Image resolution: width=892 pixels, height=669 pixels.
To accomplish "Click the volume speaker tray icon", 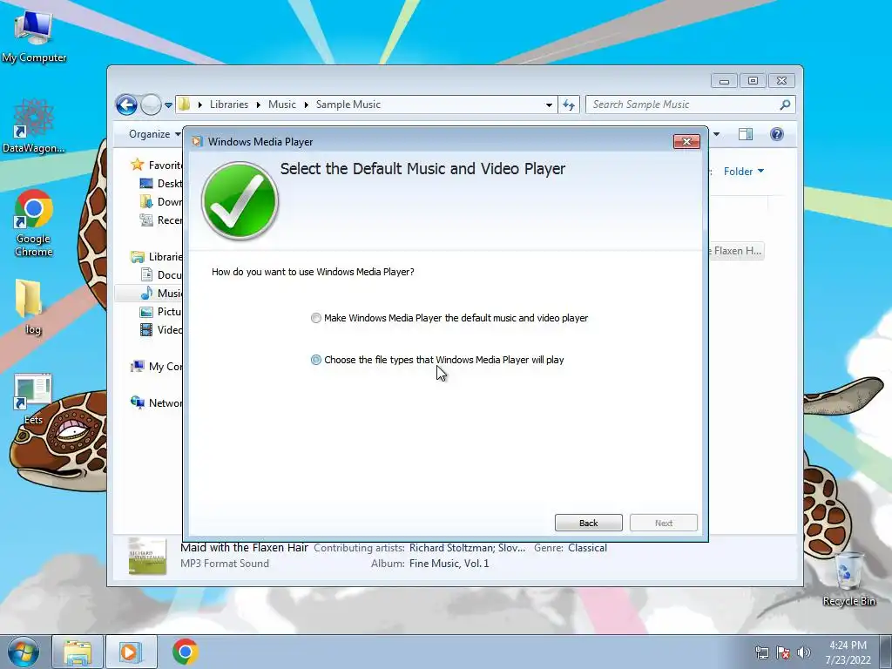I will click(803, 652).
